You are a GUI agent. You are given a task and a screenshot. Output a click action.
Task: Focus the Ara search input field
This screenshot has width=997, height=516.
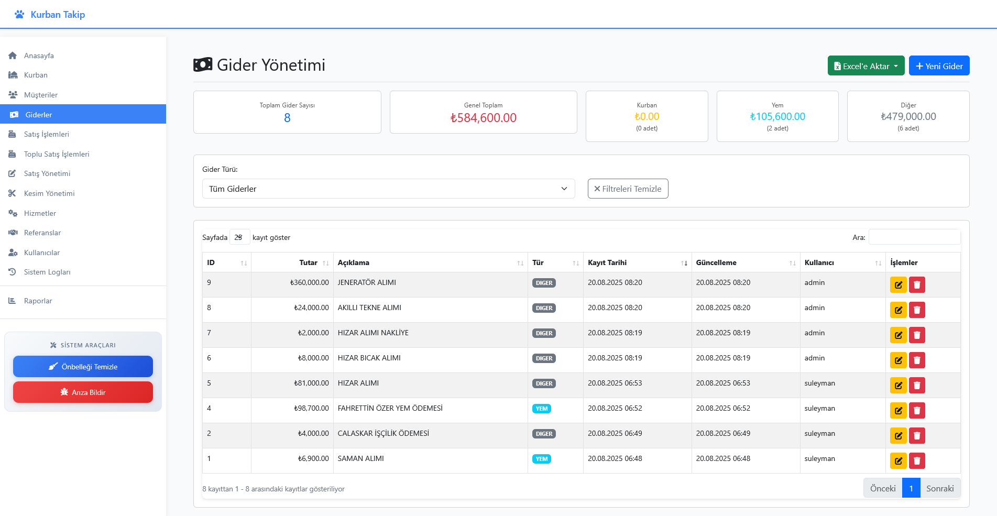(914, 237)
